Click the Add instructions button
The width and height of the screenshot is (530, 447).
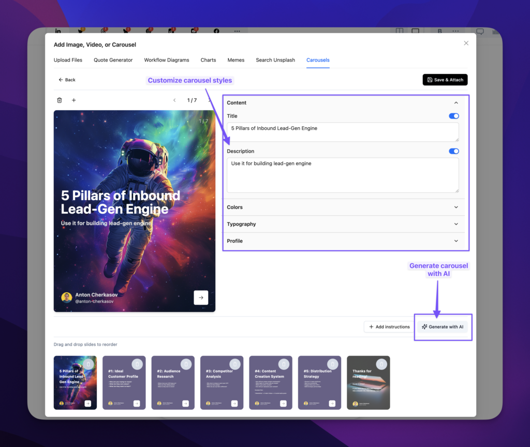pyautogui.click(x=389, y=326)
